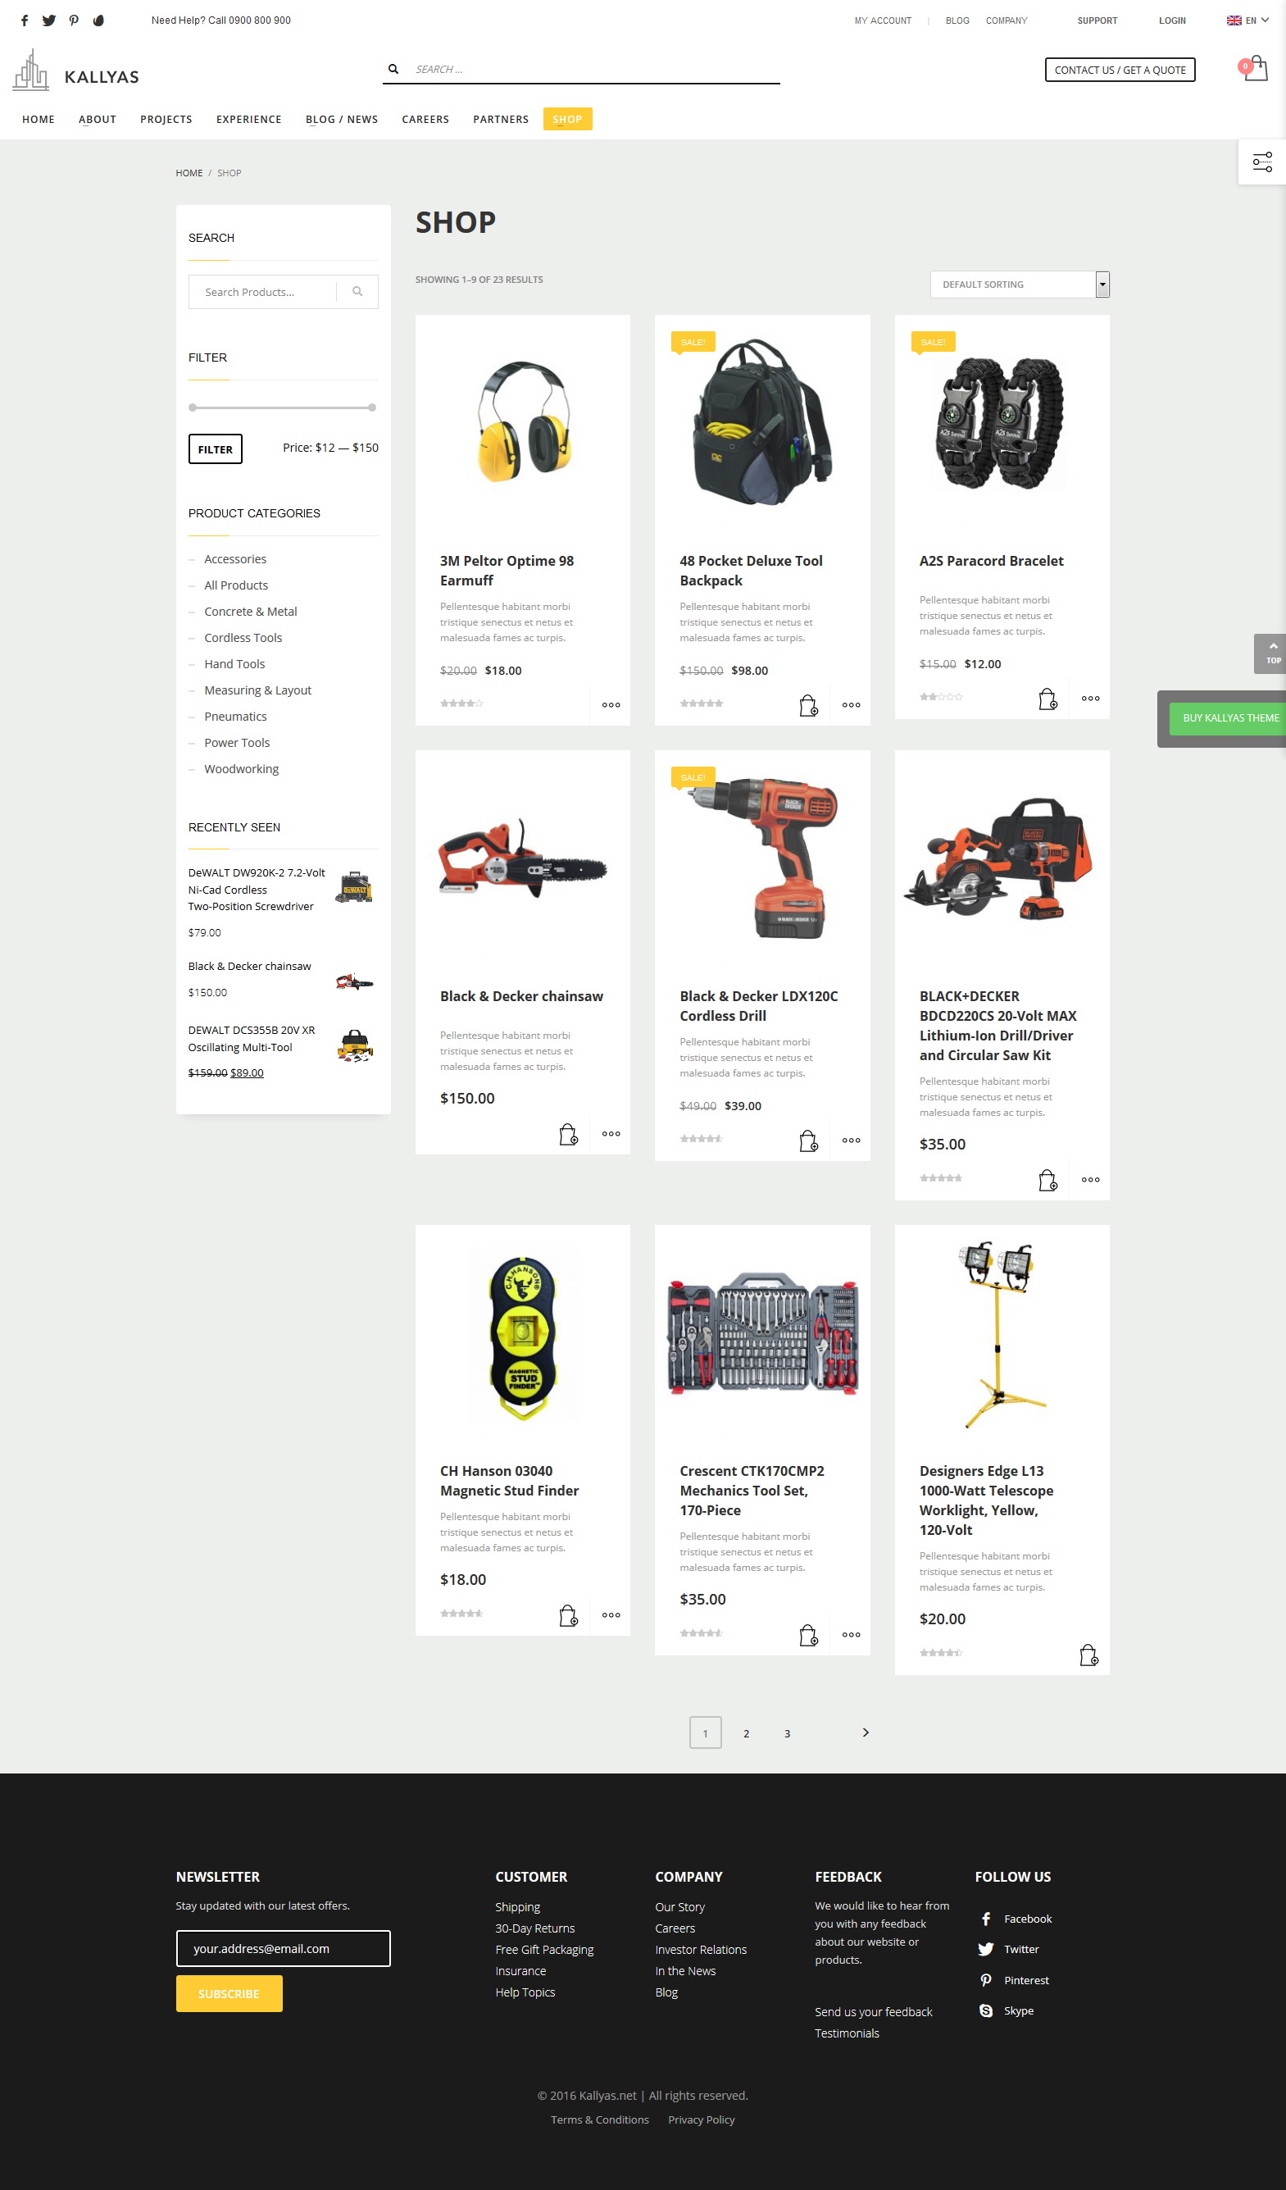This screenshot has height=2190, width=1286.
Task: Open the footer Pinterest link
Action: tap(1026, 1981)
